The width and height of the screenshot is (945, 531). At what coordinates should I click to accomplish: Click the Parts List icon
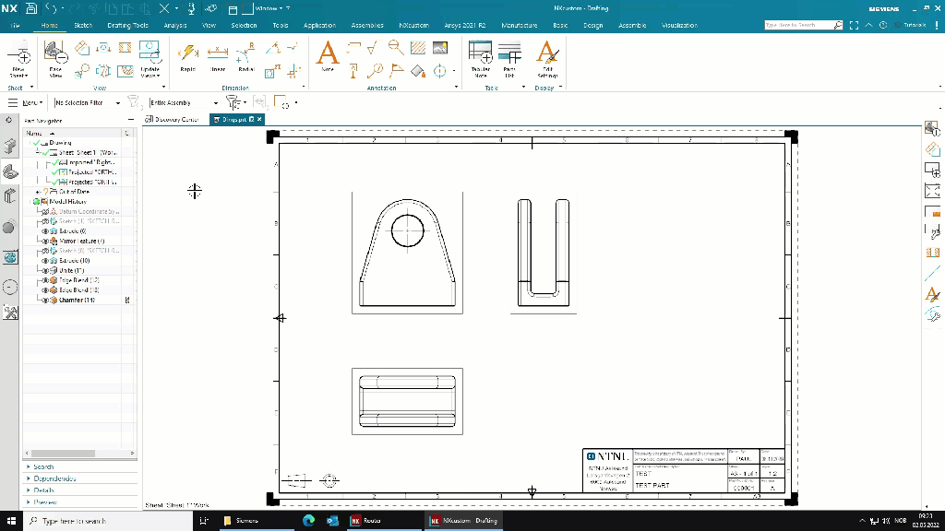[x=509, y=57]
